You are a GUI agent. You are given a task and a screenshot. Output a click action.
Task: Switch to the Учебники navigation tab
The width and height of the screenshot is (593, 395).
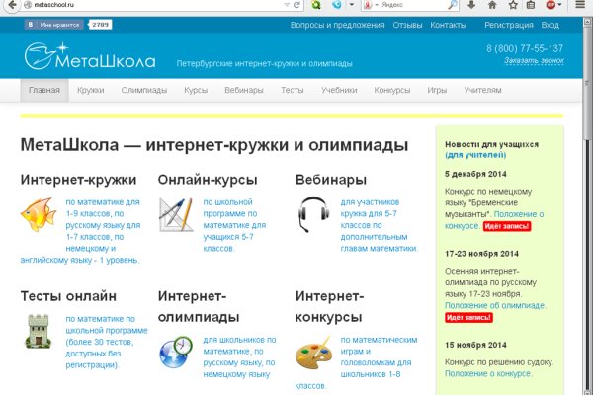339,90
